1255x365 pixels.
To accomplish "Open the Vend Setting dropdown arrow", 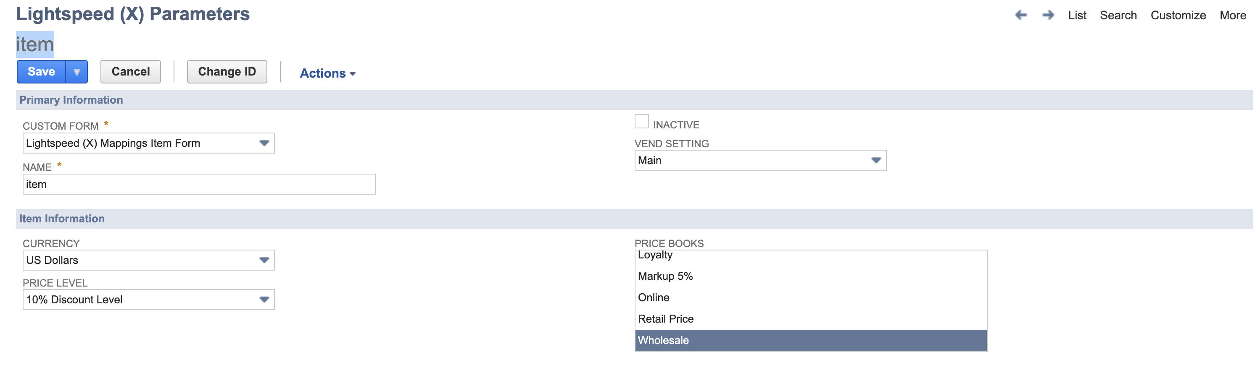I will pos(875,160).
